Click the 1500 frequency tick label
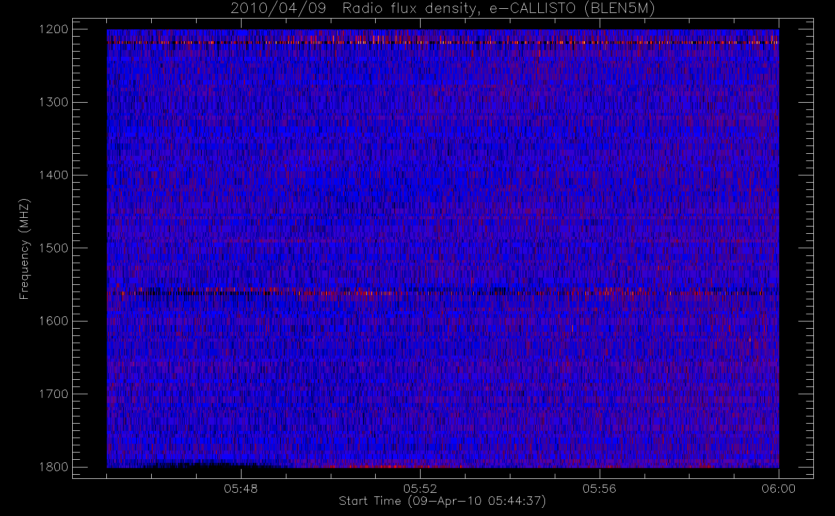This screenshot has height=516, width=835. [x=54, y=248]
